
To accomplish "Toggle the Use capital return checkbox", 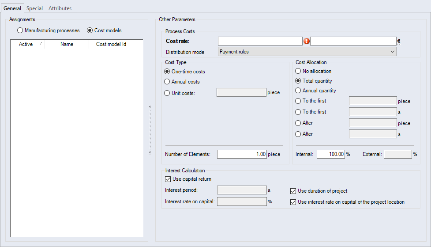I will coord(168,179).
